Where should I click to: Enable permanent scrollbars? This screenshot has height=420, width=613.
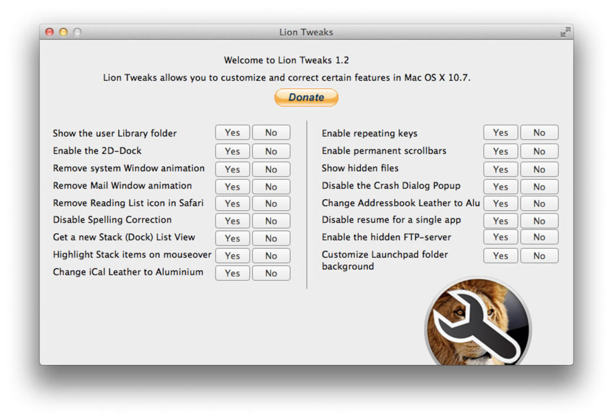click(x=500, y=151)
